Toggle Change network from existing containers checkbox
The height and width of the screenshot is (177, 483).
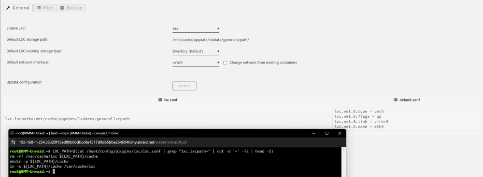pyautogui.click(x=225, y=63)
